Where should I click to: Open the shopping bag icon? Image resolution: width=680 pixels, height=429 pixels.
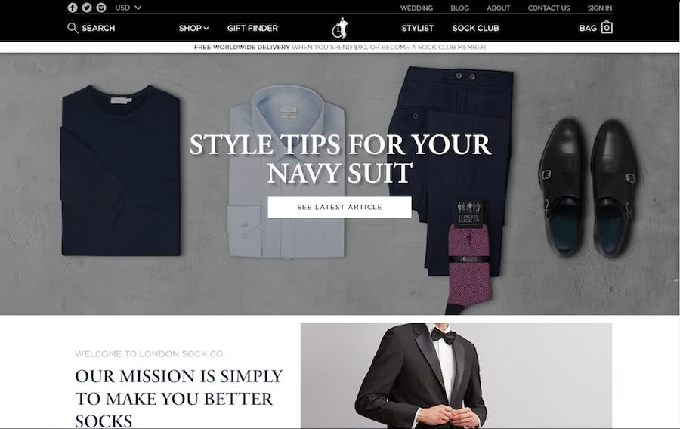point(607,28)
